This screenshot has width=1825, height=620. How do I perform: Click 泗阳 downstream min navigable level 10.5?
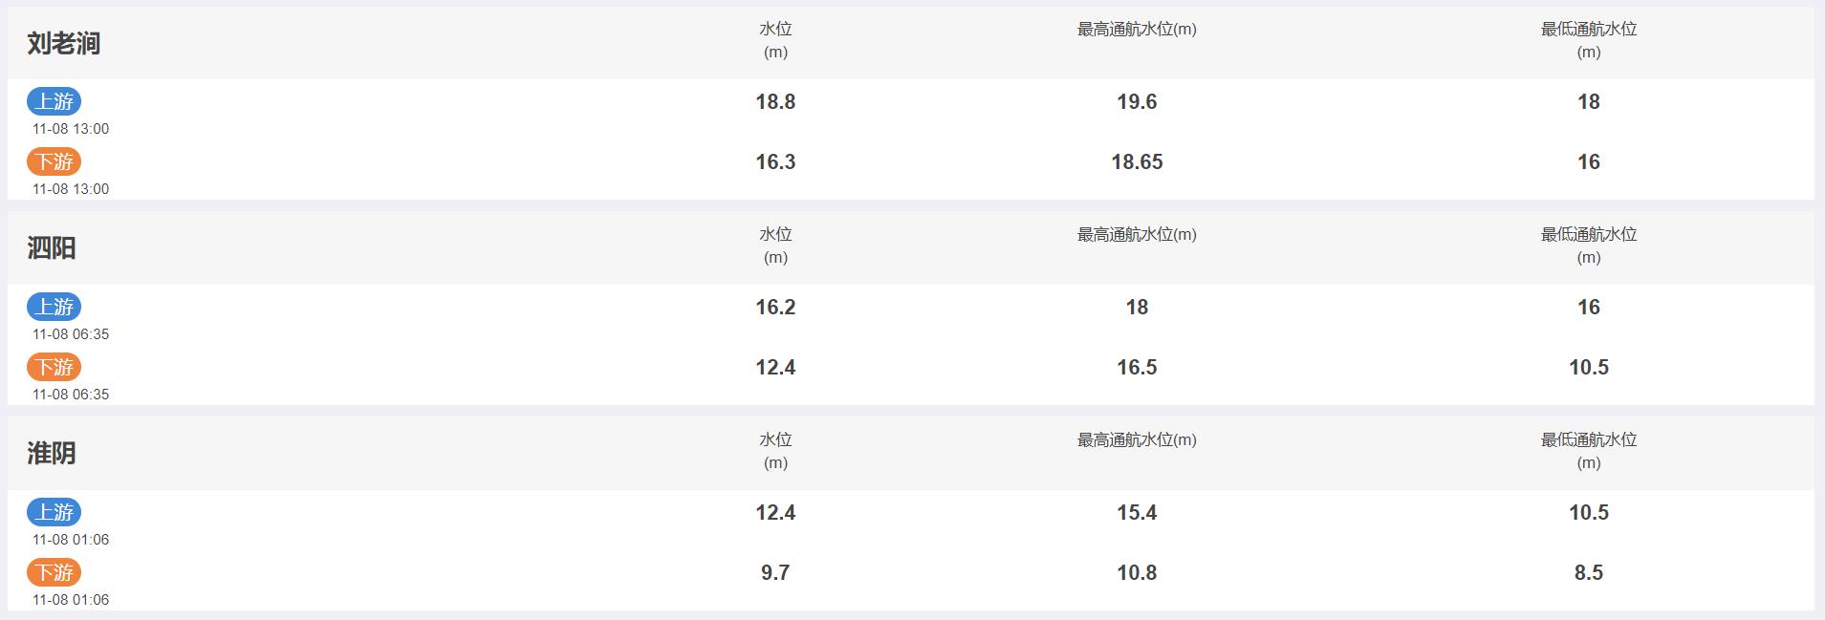tap(1589, 368)
